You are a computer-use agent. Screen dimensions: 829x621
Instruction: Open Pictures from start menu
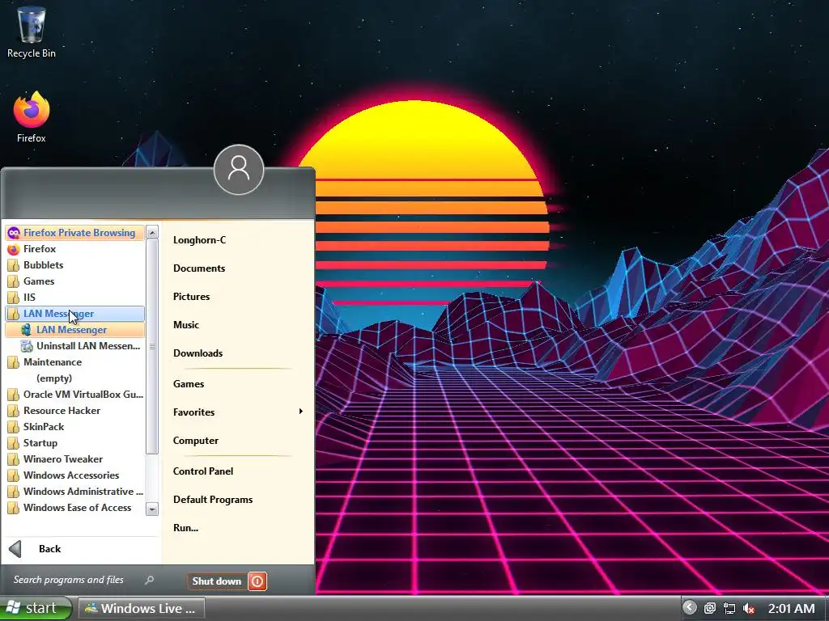point(191,297)
